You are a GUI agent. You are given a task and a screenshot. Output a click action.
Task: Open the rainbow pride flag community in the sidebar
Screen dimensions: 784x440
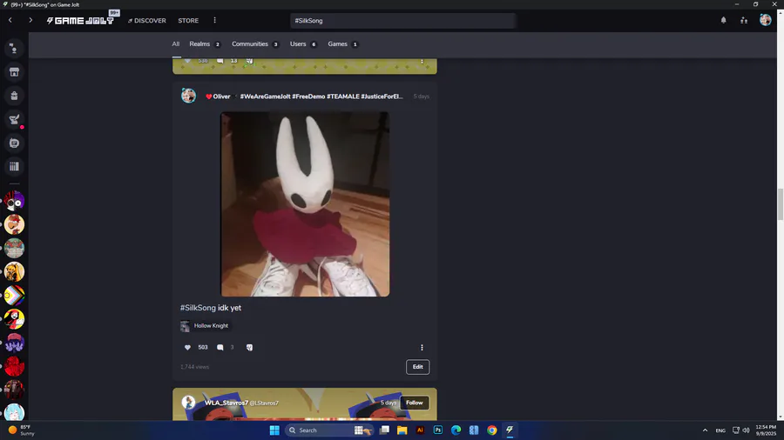pyautogui.click(x=14, y=296)
